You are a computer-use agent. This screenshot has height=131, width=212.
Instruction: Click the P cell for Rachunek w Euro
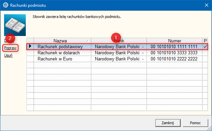205,59
